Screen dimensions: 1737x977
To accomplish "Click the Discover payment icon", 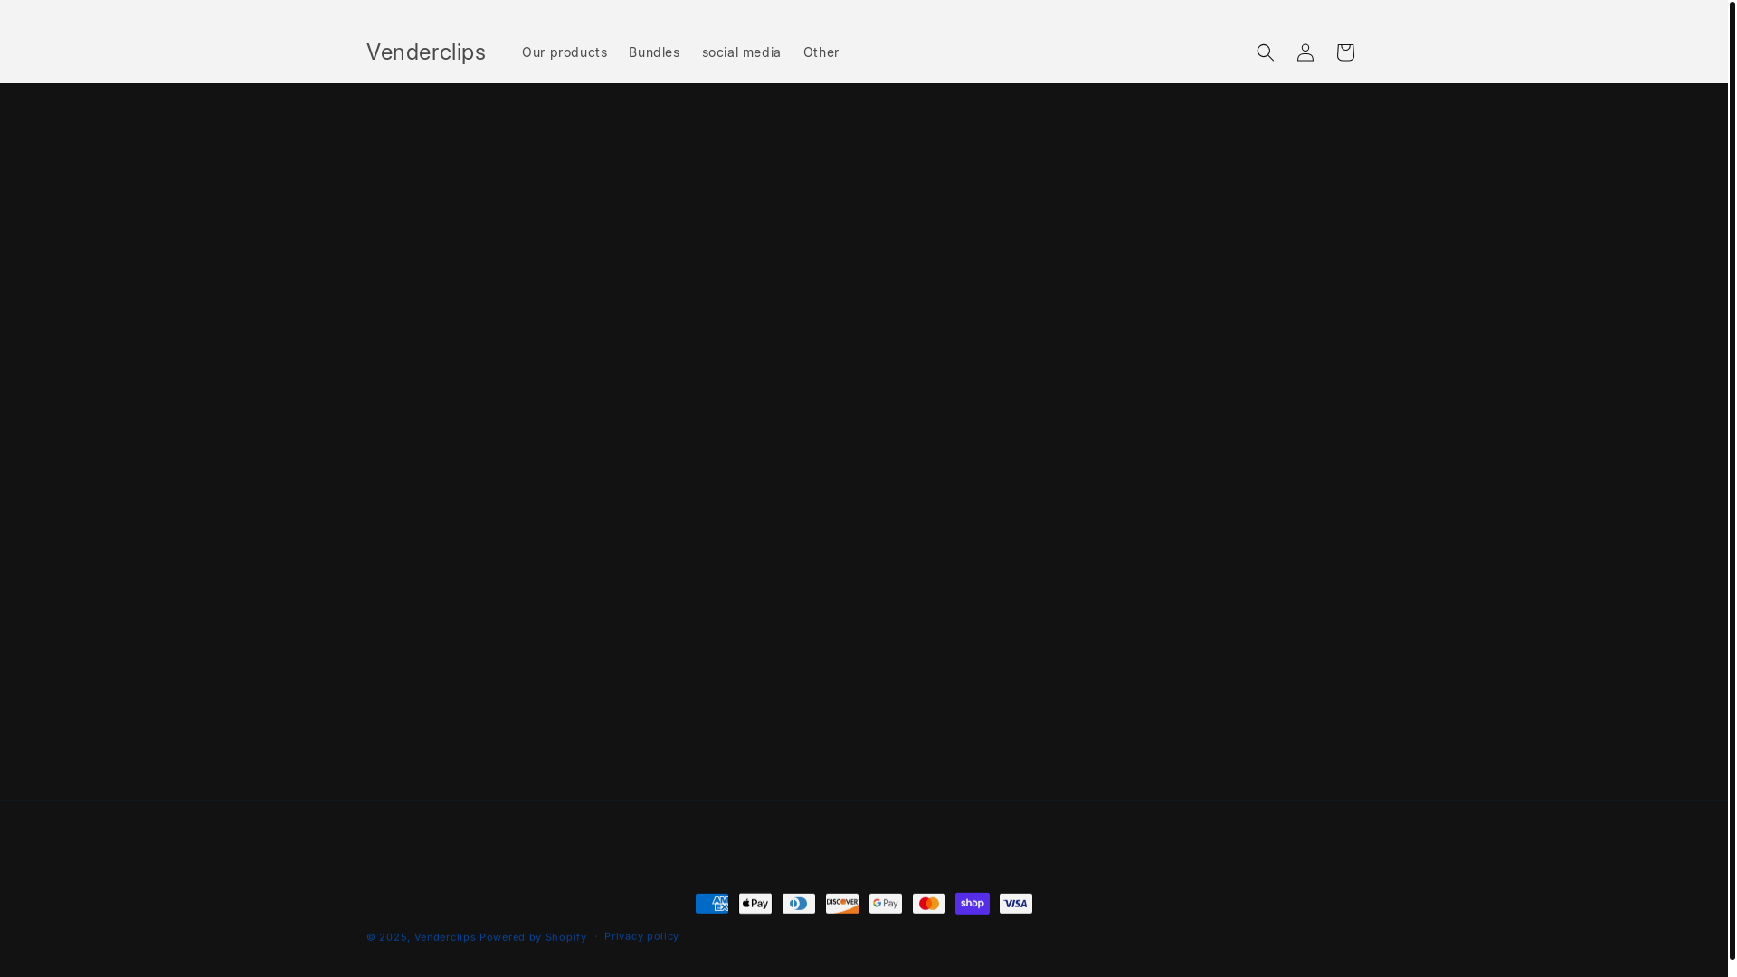I will click(842, 904).
